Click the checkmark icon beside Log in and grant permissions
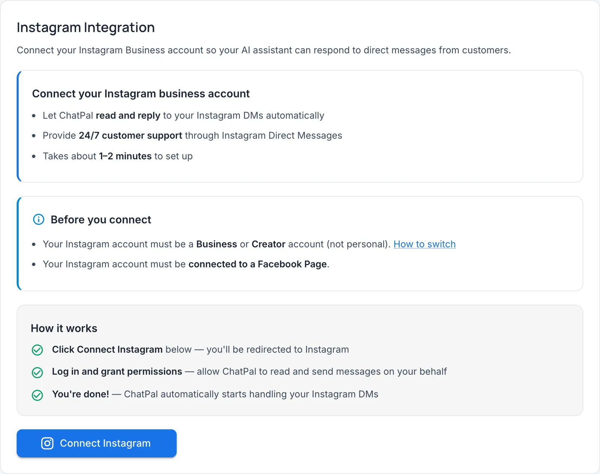Image resolution: width=600 pixels, height=474 pixels. tap(37, 372)
